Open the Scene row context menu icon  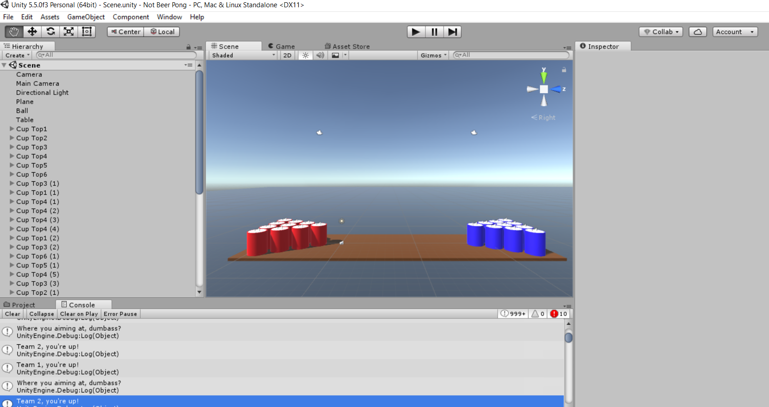coord(188,65)
